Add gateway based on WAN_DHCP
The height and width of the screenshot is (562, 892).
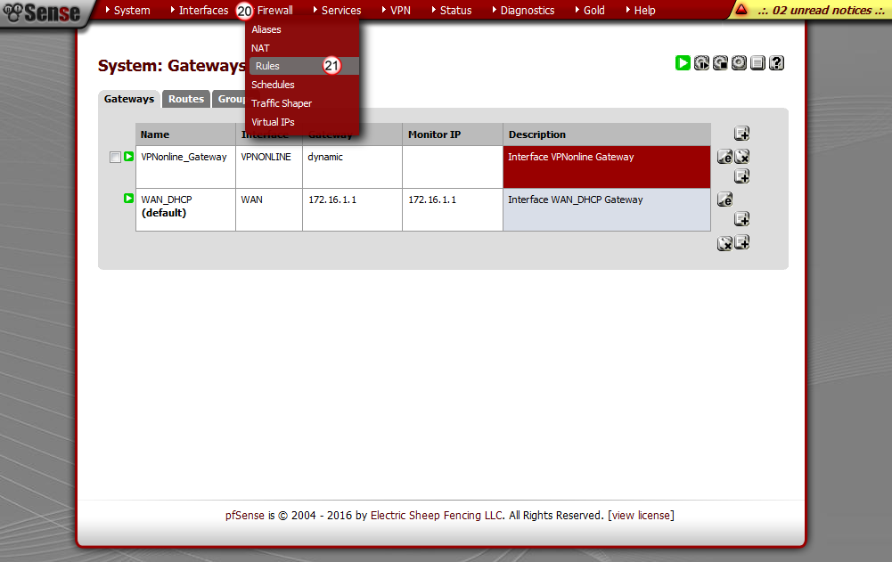[741, 219]
